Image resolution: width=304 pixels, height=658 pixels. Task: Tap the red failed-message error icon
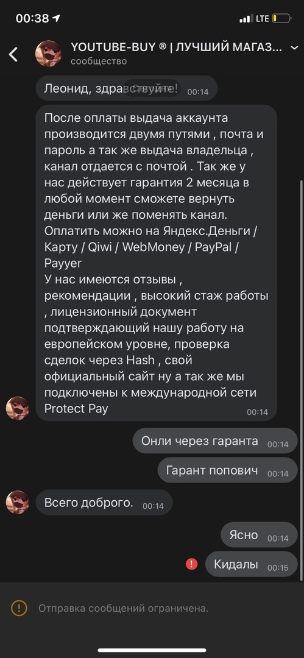coord(191,564)
